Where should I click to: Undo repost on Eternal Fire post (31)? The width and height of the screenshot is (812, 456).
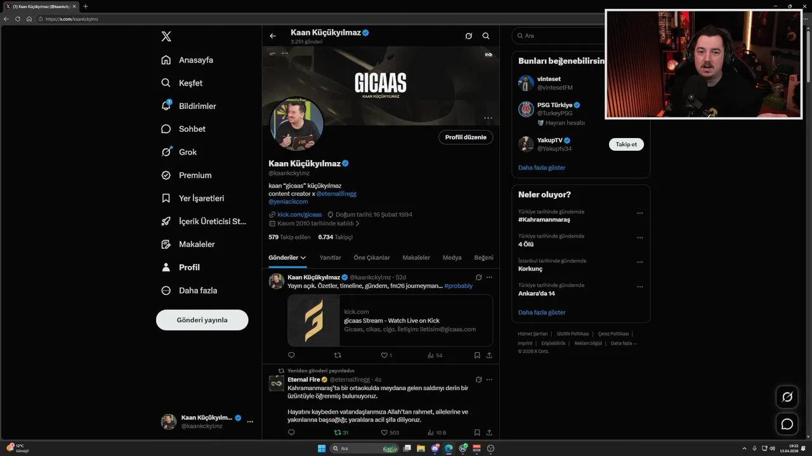pyautogui.click(x=341, y=433)
